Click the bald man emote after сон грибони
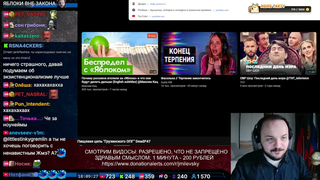The image size is (320, 180). tap(52, 25)
